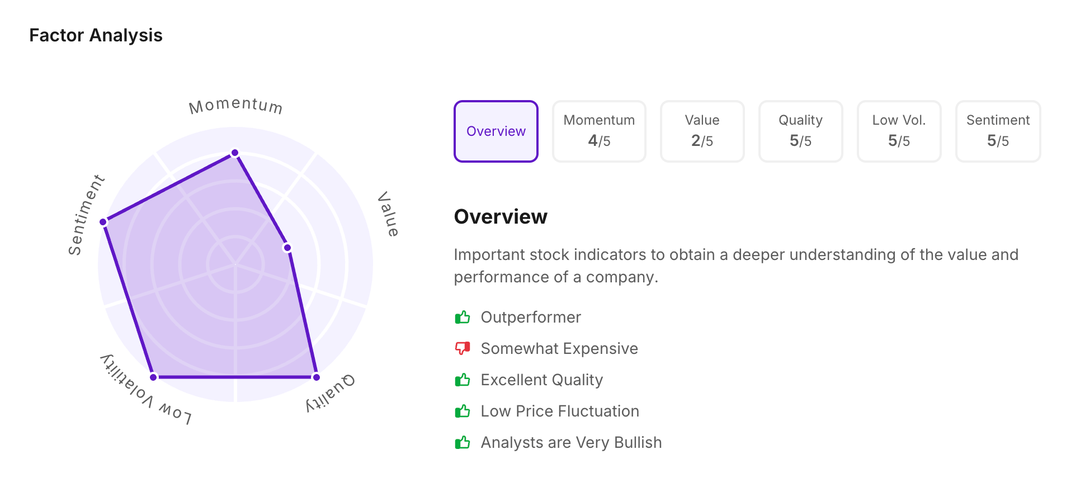Click the Factor Analysis heading
This screenshot has height=492, width=1085.
click(96, 35)
